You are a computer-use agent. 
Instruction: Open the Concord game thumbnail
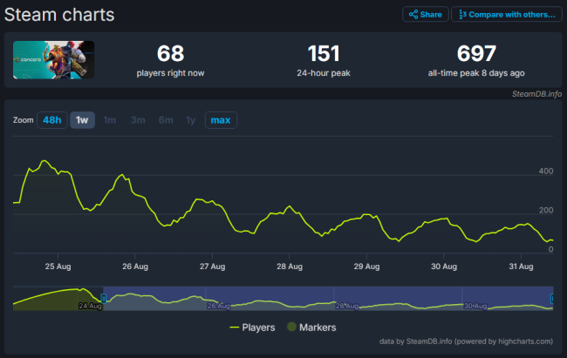(x=53, y=60)
